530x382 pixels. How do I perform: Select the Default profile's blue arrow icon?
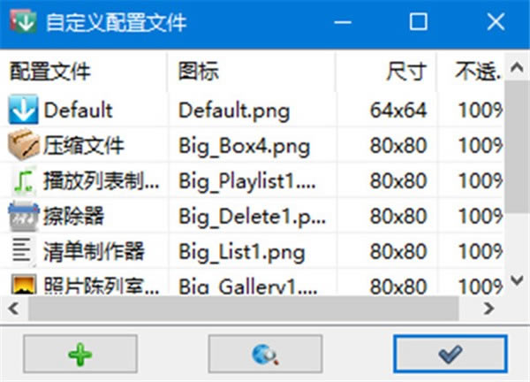coord(23,110)
